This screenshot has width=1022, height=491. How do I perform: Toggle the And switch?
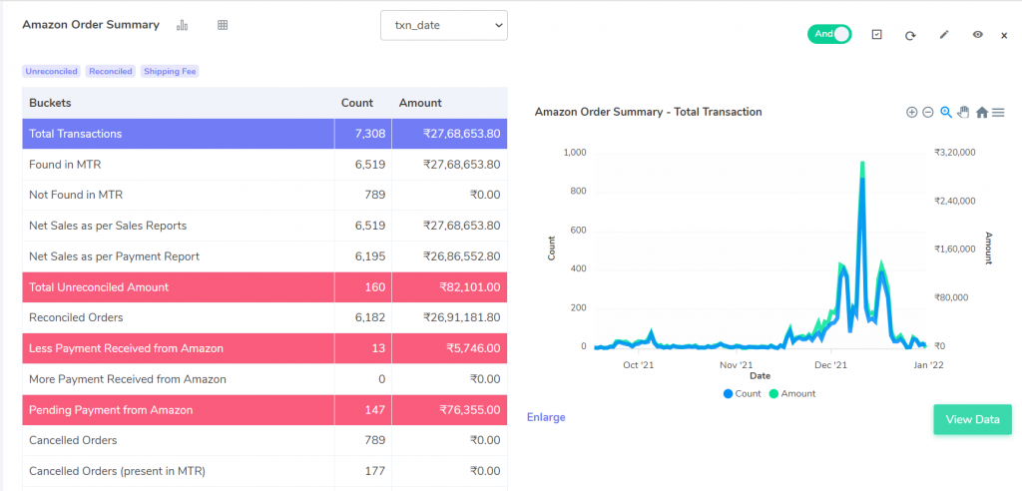[x=829, y=35]
